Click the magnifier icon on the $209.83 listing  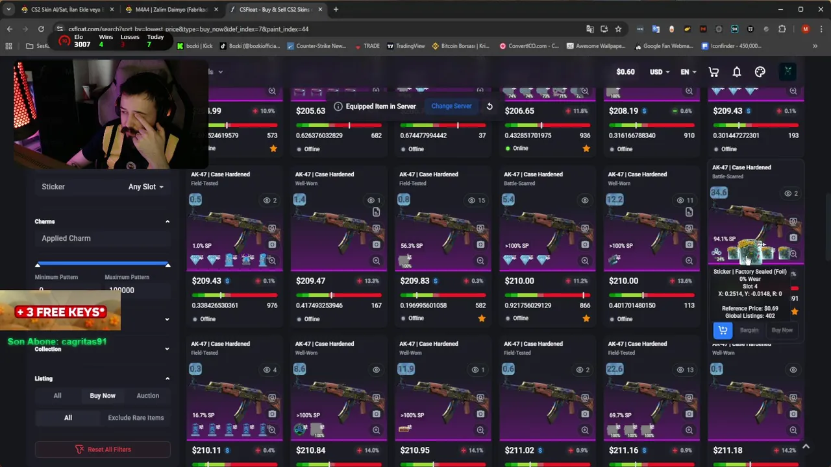click(480, 261)
